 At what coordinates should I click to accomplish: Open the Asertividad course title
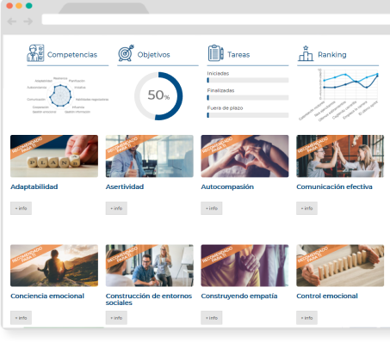125,186
